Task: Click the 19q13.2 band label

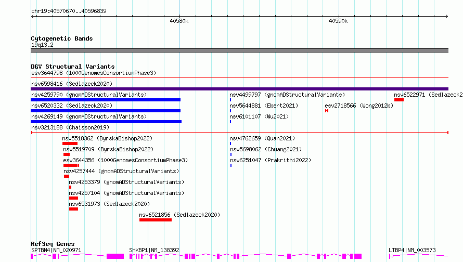Action: point(42,45)
